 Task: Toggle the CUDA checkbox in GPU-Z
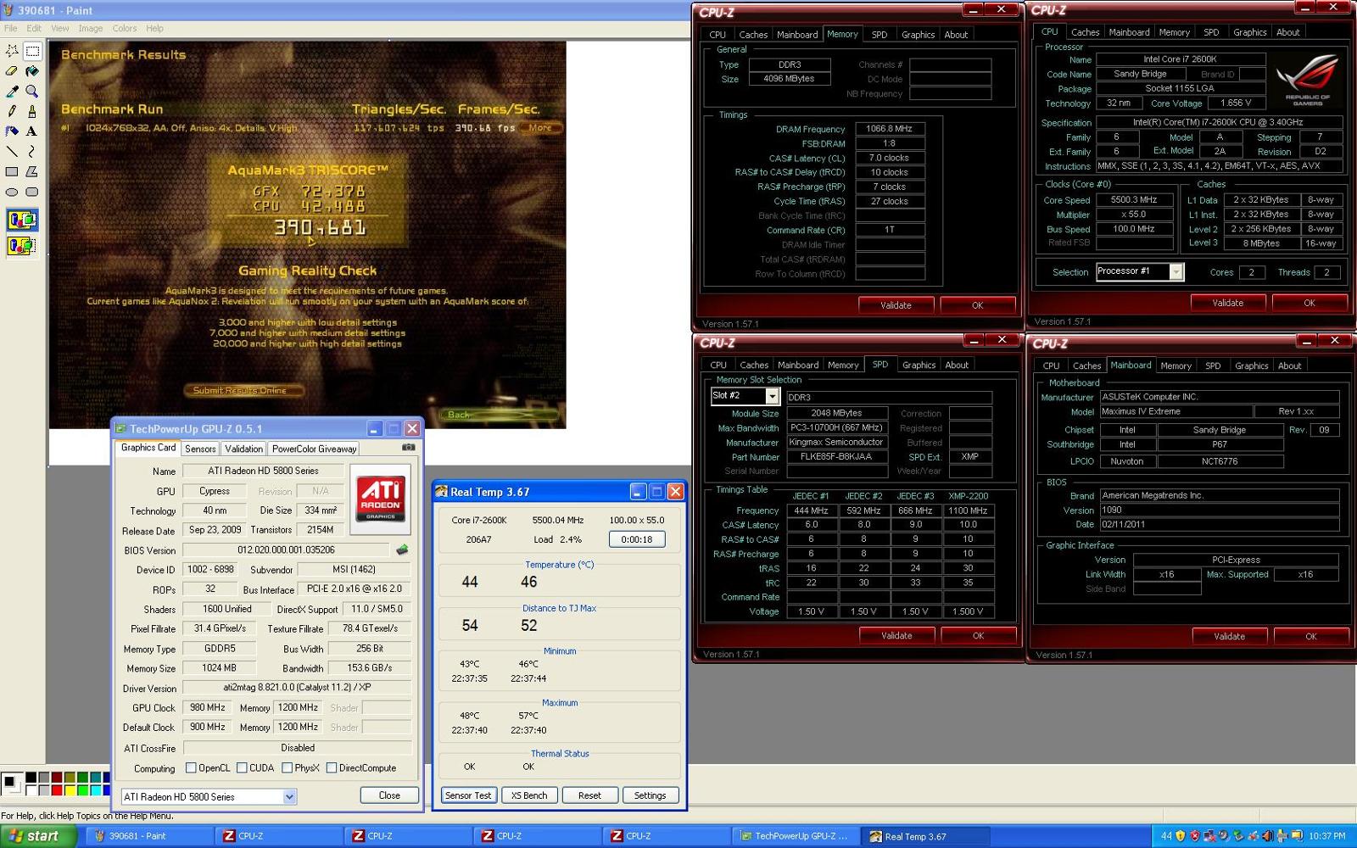[242, 768]
